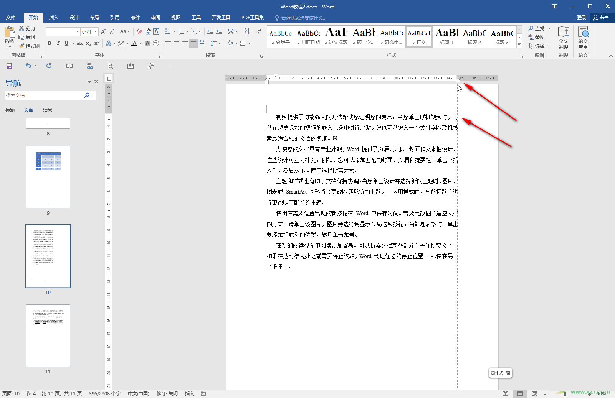Increase paragraph indent
615x398 pixels.
(219, 31)
